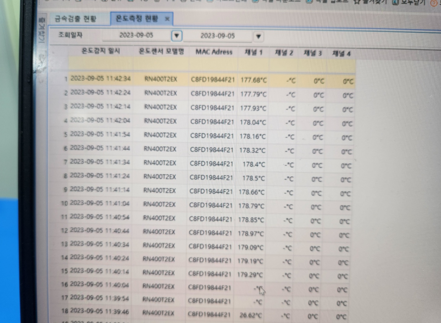Click the 178.66°C channel 1 value
The width and height of the screenshot is (441, 323).
pyautogui.click(x=252, y=192)
